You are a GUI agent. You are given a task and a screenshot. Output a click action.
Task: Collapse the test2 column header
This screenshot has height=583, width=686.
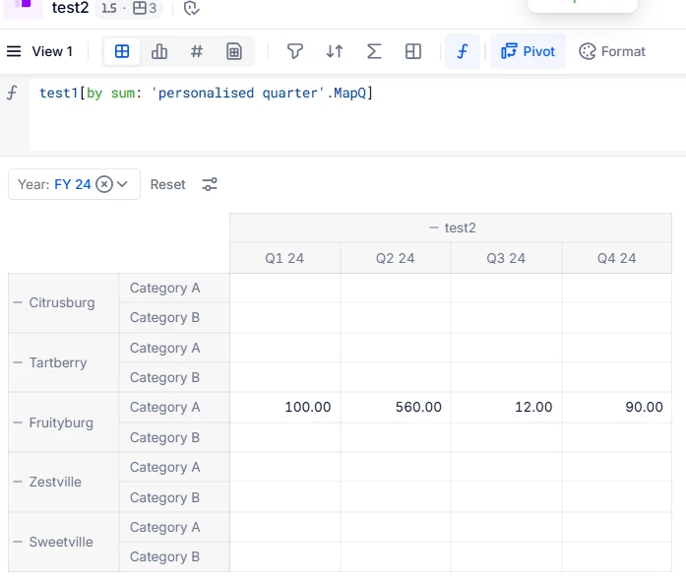click(x=433, y=227)
